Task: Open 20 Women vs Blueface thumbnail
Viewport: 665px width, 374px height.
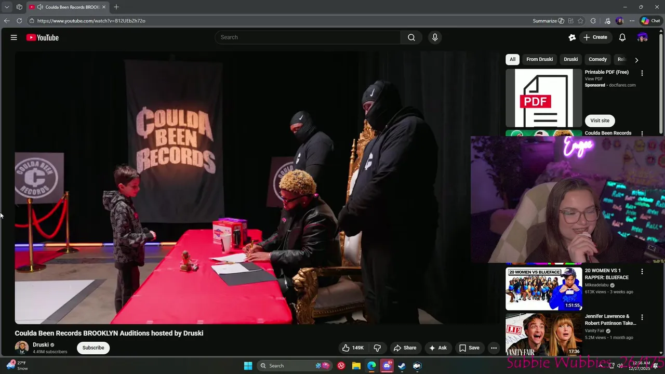Action: tap(544, 289)
